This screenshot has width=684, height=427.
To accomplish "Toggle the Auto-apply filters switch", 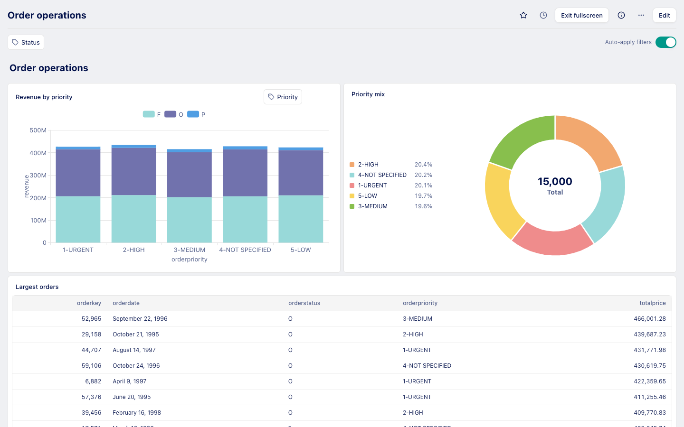I will [x=666, y=42].
